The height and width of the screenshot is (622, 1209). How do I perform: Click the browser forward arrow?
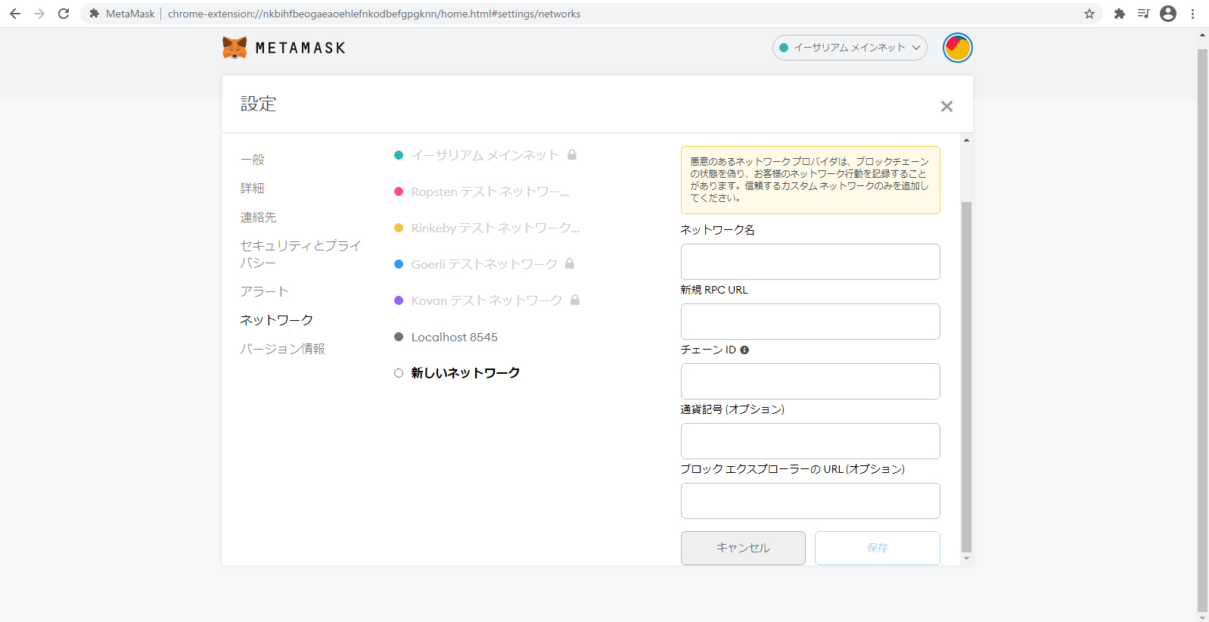coord(39,14)
